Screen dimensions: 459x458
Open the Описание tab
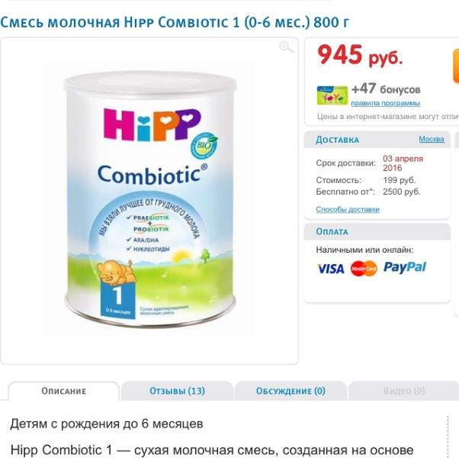pyautogui.click(x=64, y=391)
